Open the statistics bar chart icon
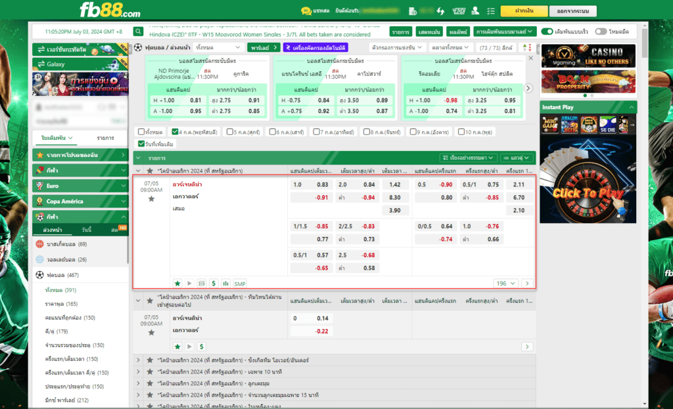Viewport: 673px width, 409px height. tap(225, 284)
